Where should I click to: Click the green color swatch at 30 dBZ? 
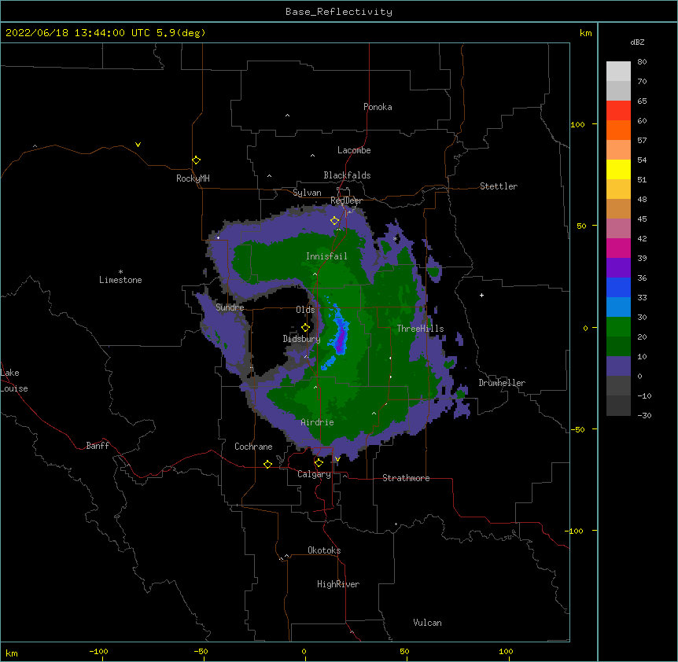click(618, 327)
